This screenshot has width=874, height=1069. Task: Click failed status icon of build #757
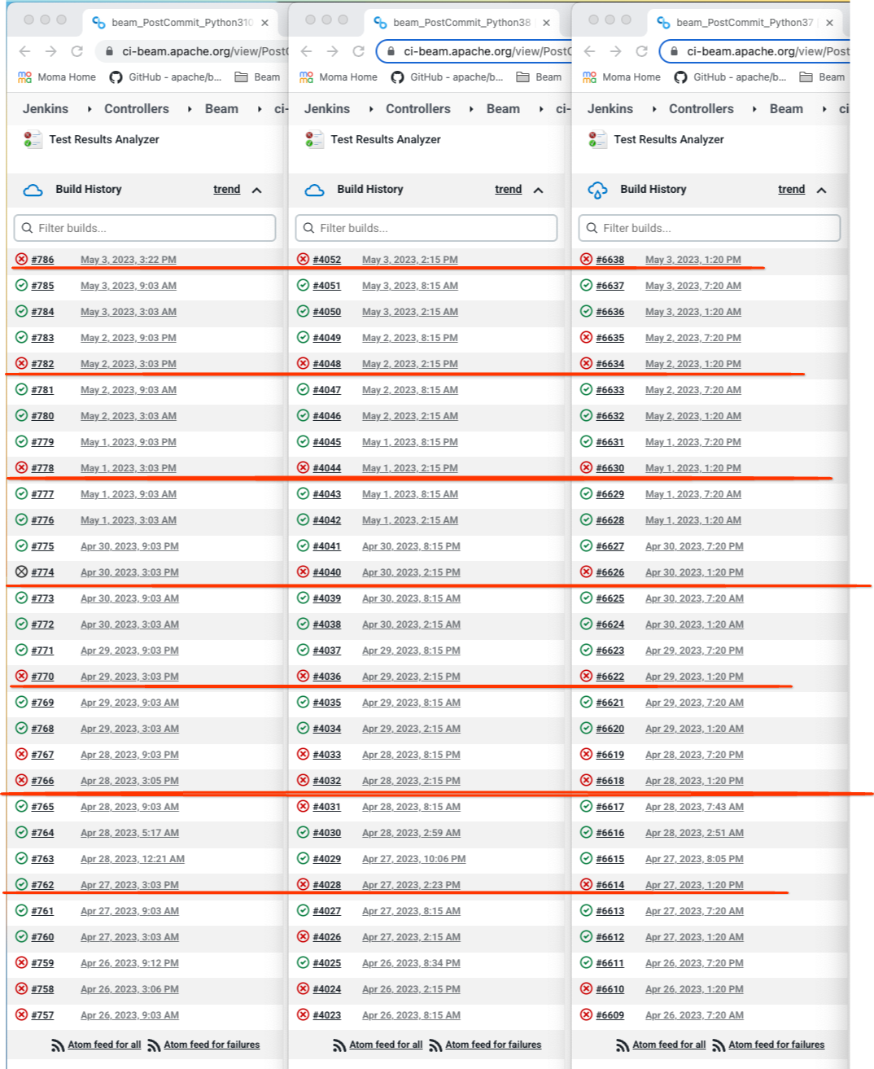pyautogui.click(x=21, y=1015)
